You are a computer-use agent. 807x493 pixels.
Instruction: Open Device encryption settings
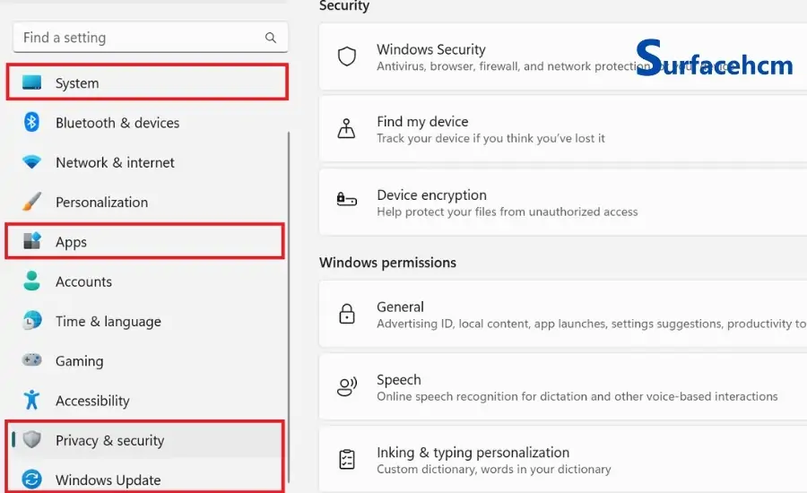point(563,203)
